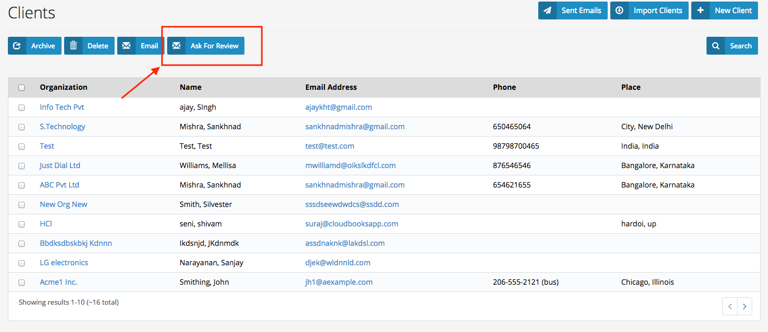The image size is (768, 332).
Task: Click email link jh1@aexample.com
Action: click(x=339, y=282)
